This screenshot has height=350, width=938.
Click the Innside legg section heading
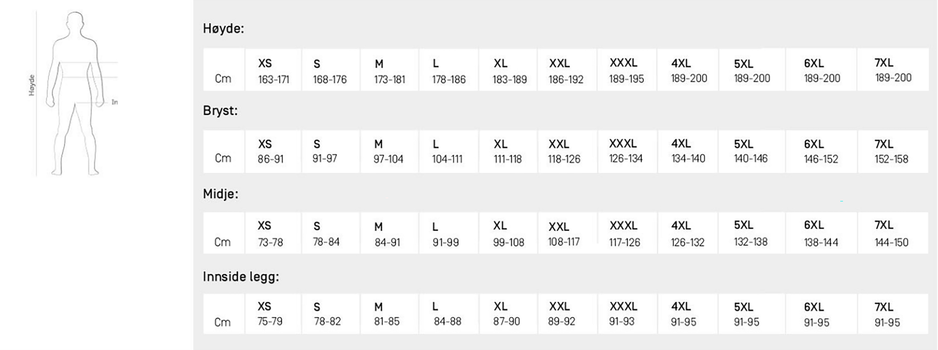pyautogui.click(x=241, y=277)
